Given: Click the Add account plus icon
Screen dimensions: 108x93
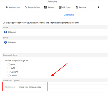Looking at the screenshot, I should [7, 7].
